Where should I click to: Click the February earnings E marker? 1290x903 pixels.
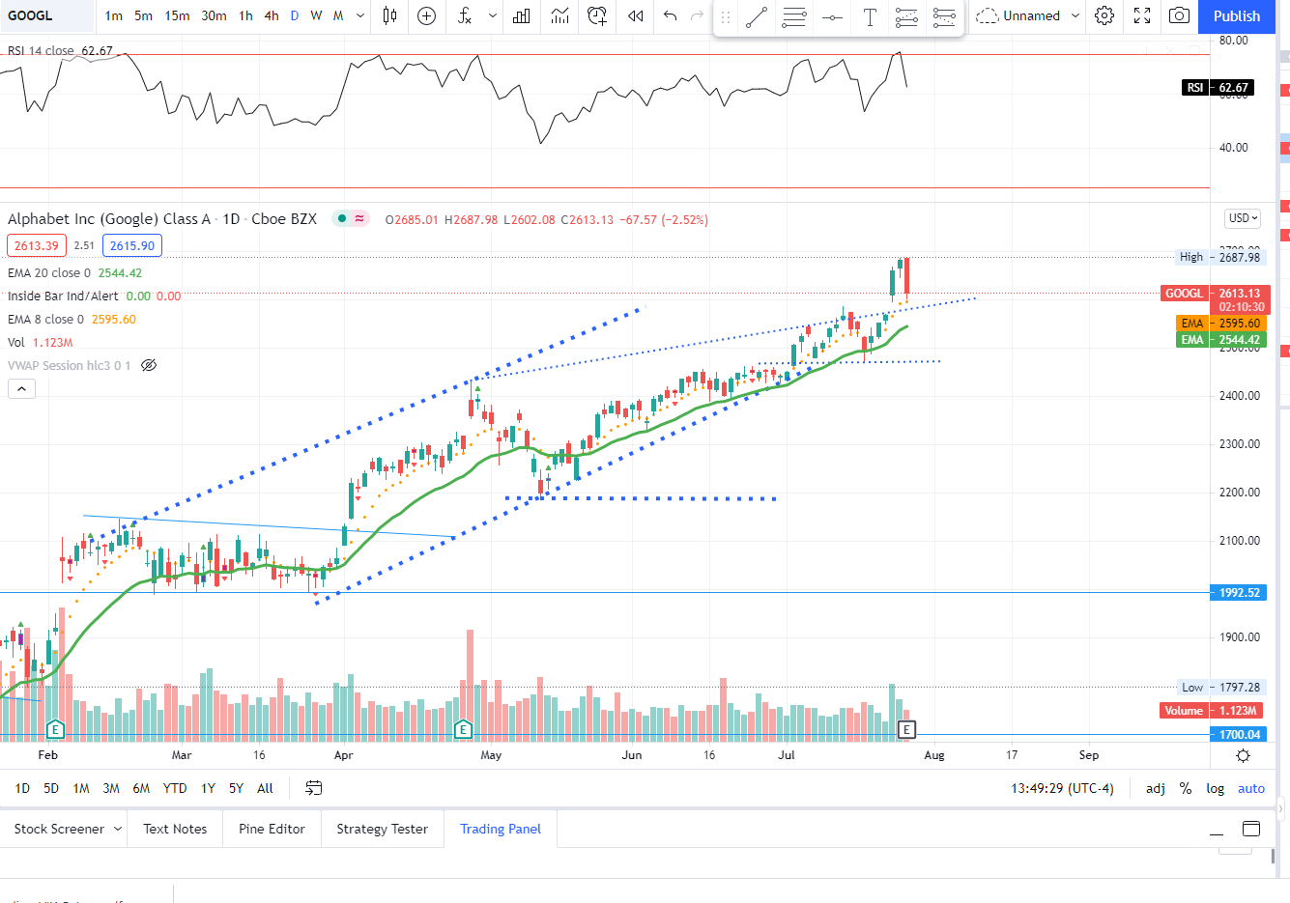pos(55,729)
